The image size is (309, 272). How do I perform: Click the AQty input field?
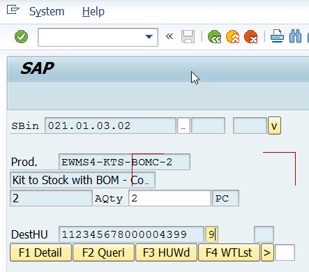[x=169, y=198]
